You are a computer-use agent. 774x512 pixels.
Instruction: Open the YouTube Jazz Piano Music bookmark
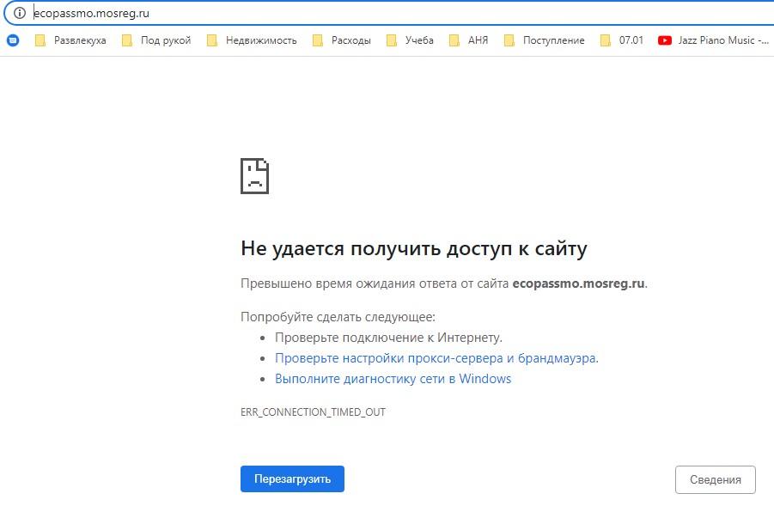713,40
